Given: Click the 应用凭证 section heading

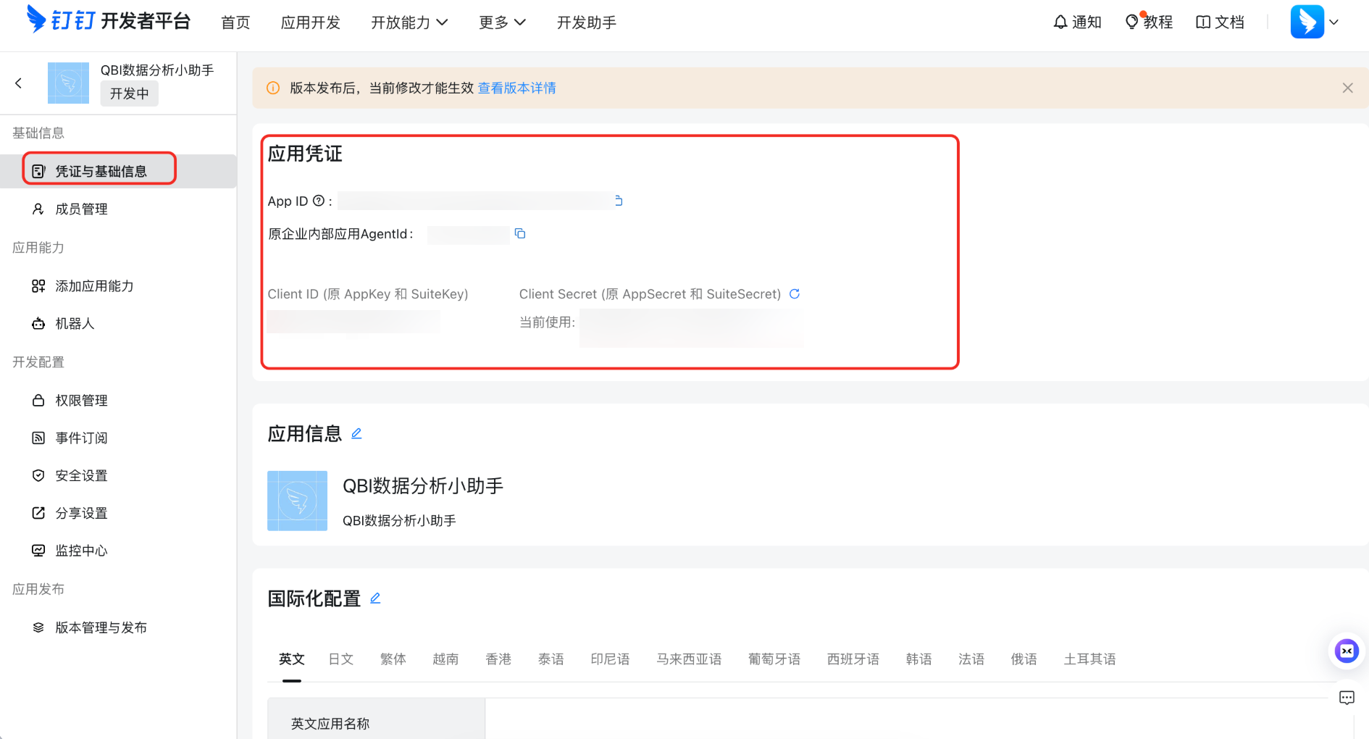Looking at the screenshot, I should click(x=305, y=154).
